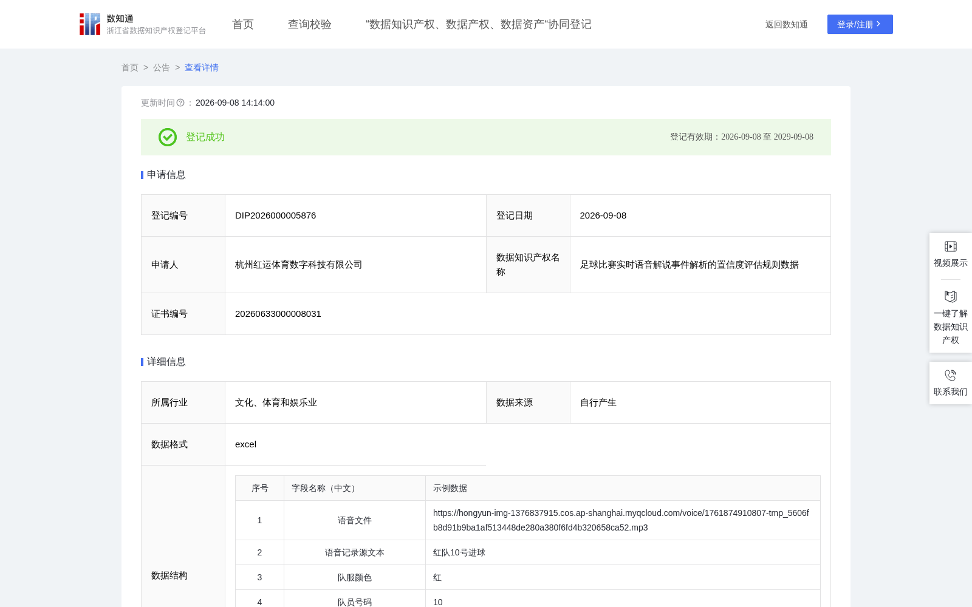Select the data format value excel
Viewport: 972px width, 607px height.
point(246,444)
